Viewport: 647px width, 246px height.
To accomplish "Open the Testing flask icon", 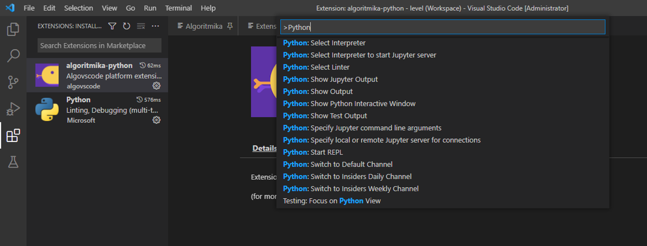I will (x=13, y=162).
